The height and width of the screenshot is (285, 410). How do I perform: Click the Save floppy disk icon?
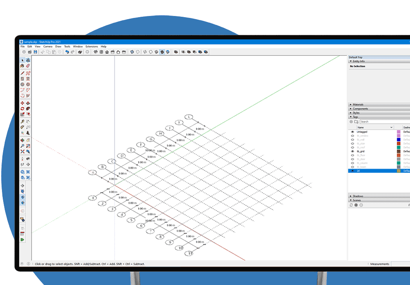point(35,52)
